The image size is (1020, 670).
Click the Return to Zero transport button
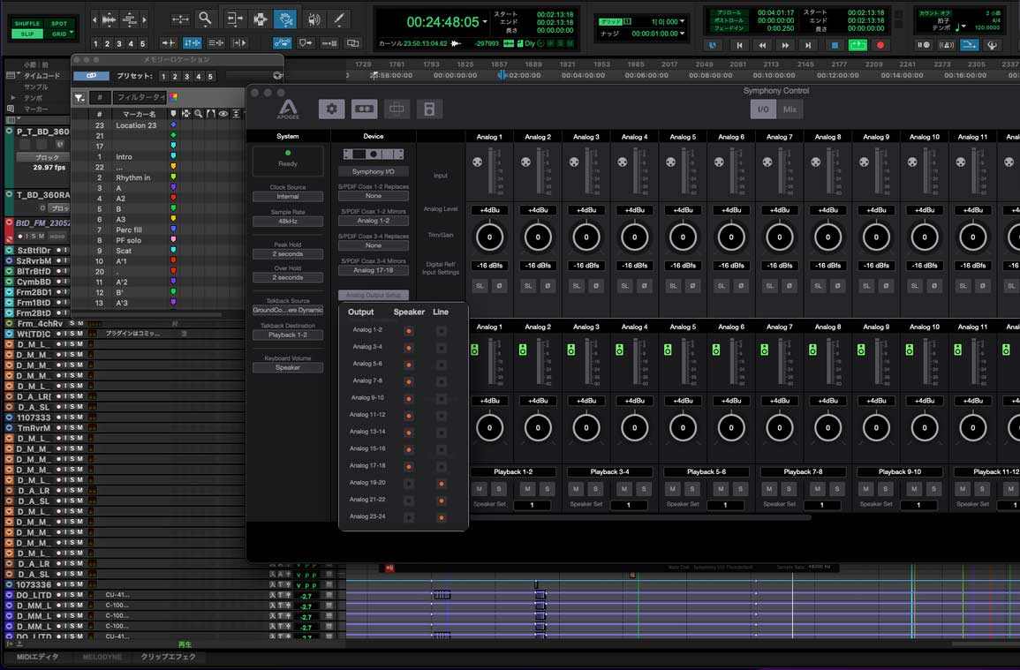tap(739, 45)
